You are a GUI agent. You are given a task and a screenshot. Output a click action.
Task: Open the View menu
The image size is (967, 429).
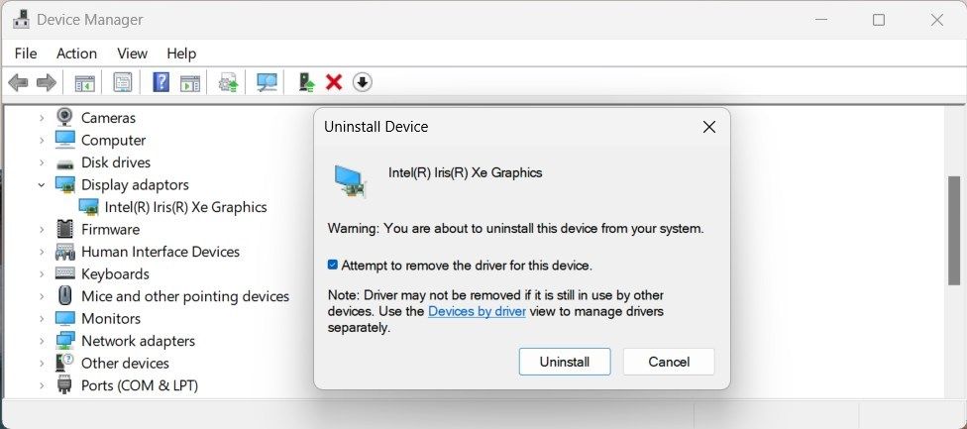click(x=132, y=54)
